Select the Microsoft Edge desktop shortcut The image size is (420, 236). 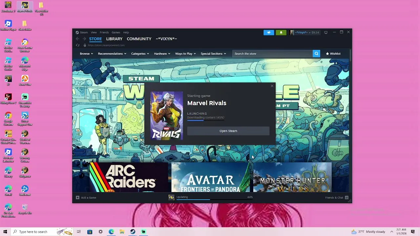pyautogui.click(x=25, y=64)
